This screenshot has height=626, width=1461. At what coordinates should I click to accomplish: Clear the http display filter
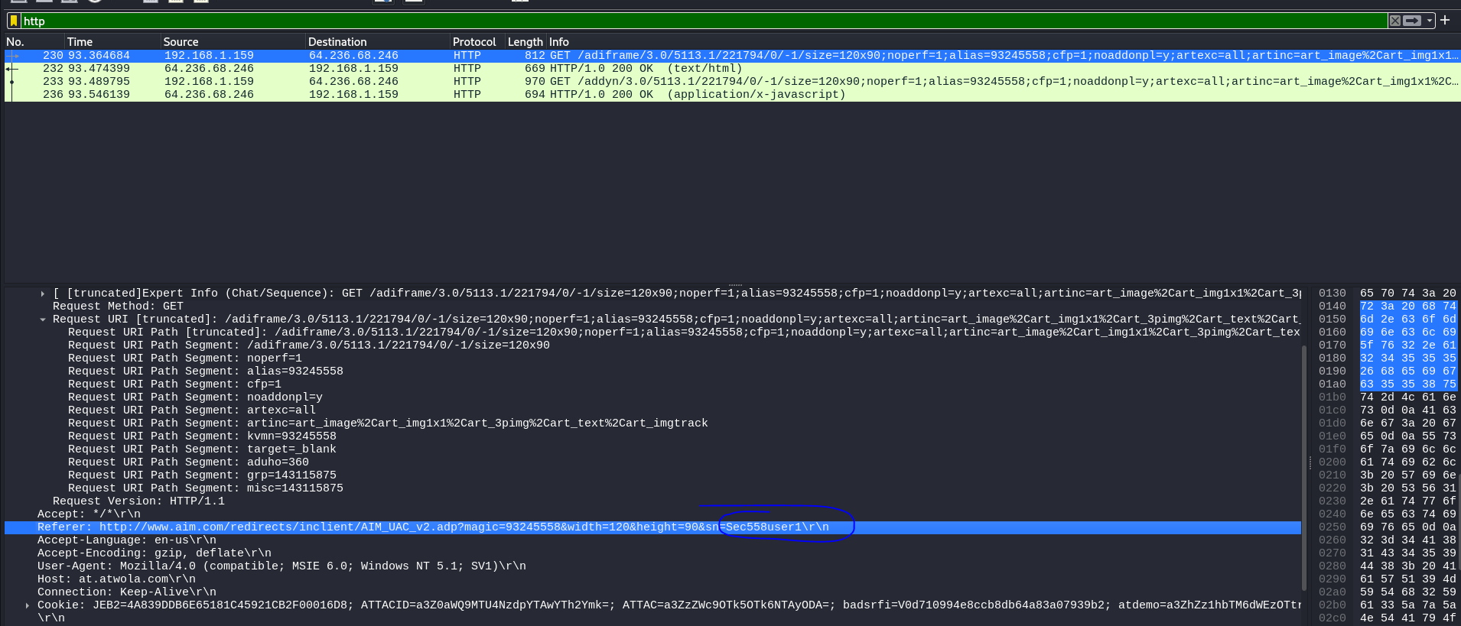pyautogui.click(x=1395, y=21)
